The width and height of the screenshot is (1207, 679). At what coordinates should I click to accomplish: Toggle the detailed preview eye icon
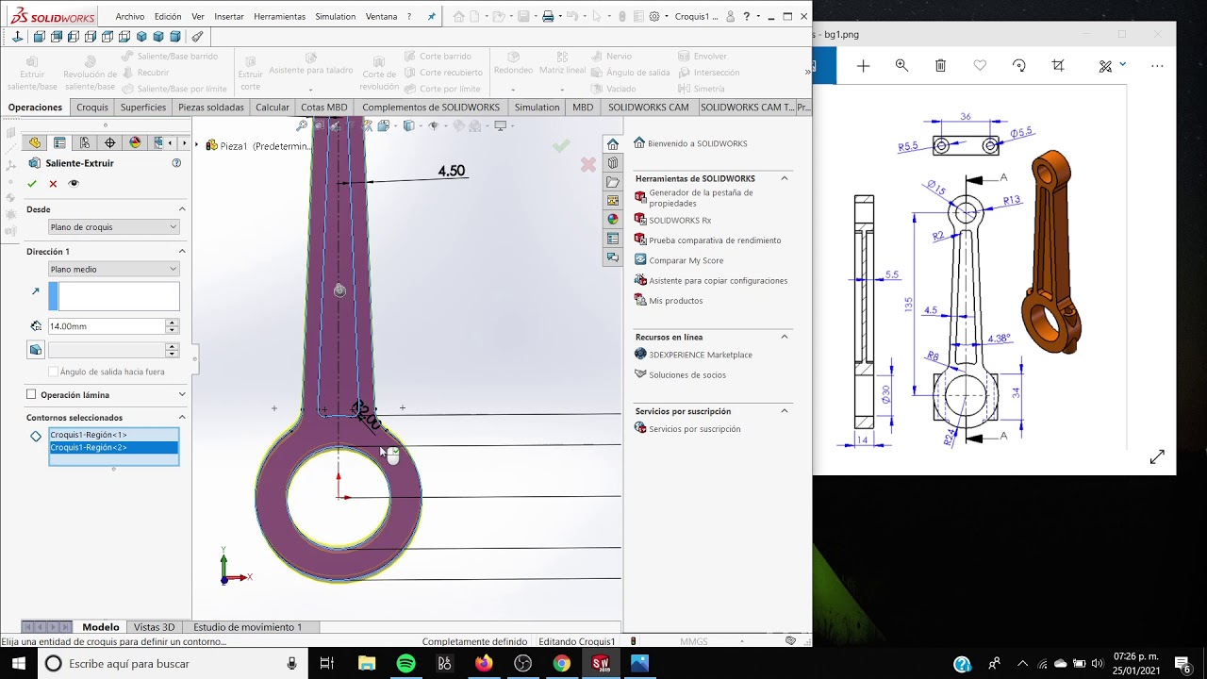pos(74,184)
